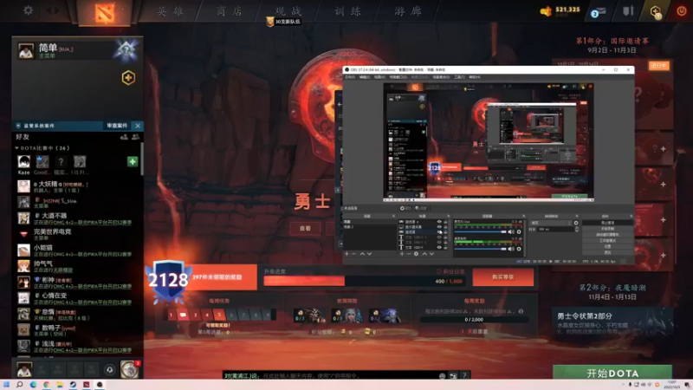Viewport: 693px width, 390px height.
Task: Toggle visibility of last OBS text source
Action: coord(439,247)
